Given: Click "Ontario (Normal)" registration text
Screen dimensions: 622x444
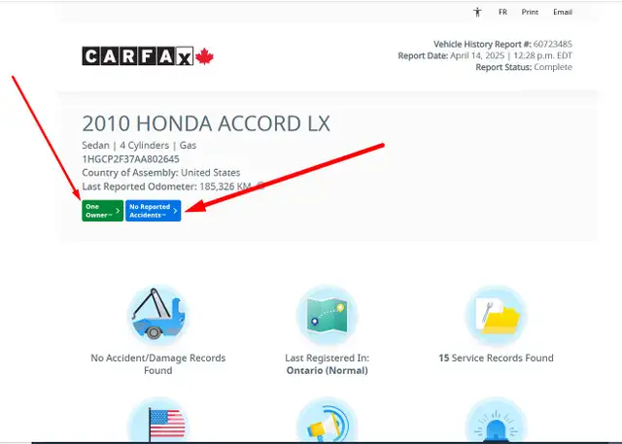Looking at the screenshot, I should coord(327,371).
